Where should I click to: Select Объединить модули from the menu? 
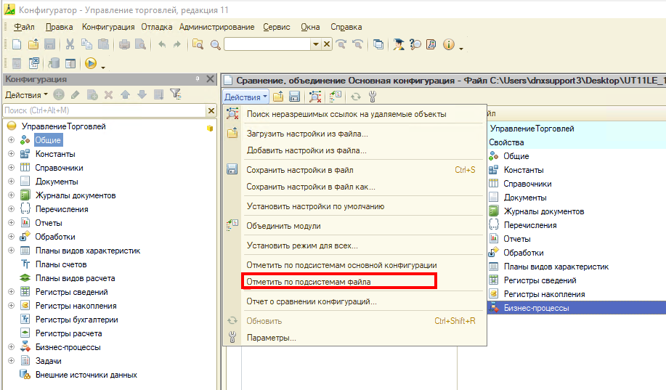pos(283,226)
